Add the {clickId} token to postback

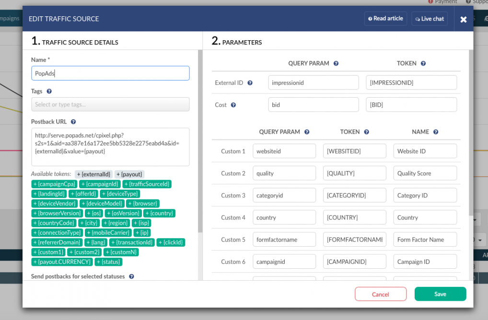click(x=171, y=242)
